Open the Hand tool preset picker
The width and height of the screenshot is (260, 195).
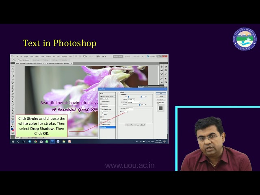(14, 60)
